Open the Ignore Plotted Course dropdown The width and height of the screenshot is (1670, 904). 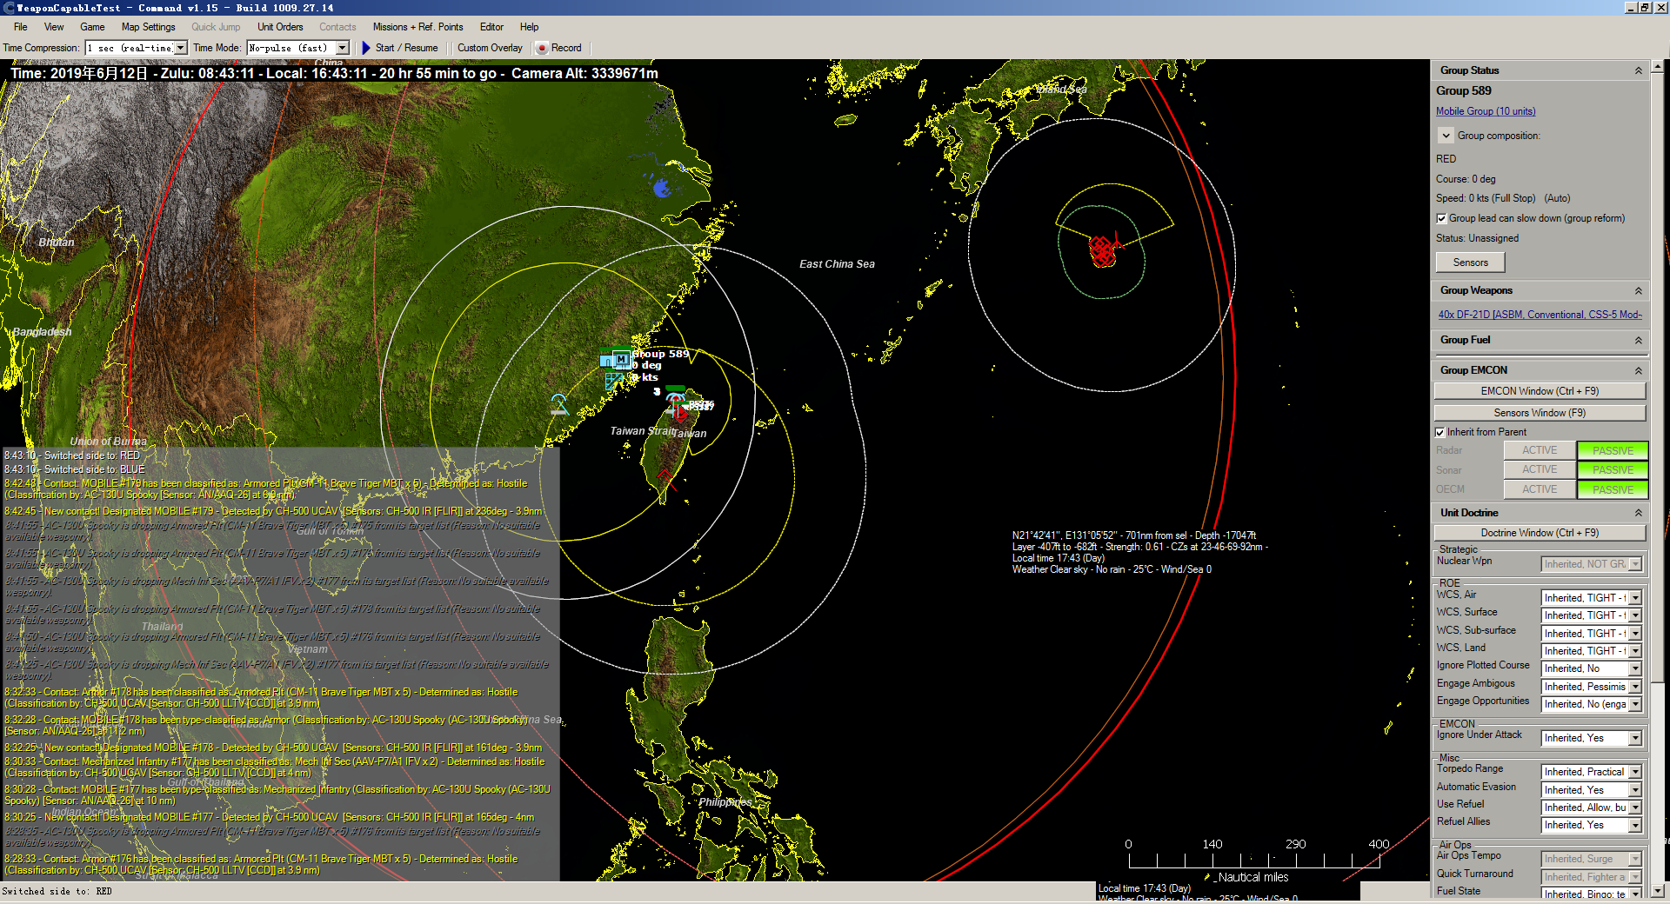click(1635, 668)
